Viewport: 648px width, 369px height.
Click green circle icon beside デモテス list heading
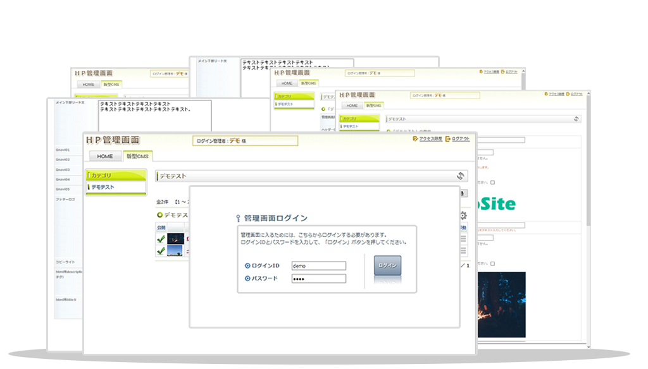coord(159,215)
